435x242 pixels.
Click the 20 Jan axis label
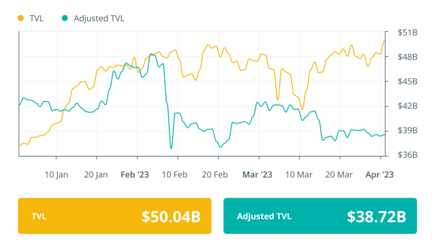(x=97, y=175)
